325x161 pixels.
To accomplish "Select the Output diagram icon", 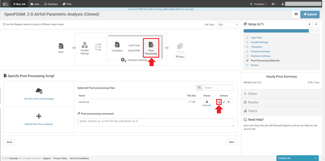I will [x=180, y=46].
